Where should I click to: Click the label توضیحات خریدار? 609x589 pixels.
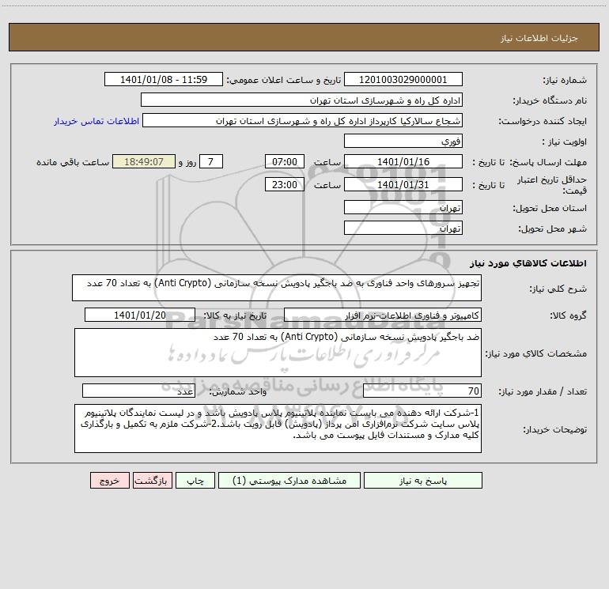click(x=554, y=430)
